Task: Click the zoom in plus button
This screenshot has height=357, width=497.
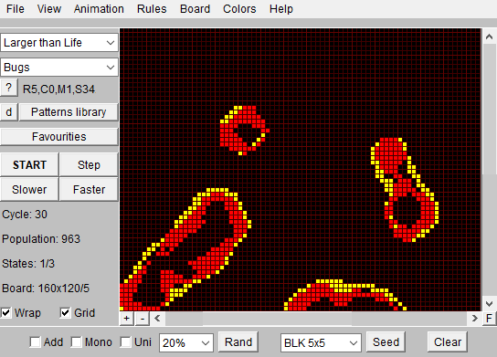Action: (x=127, y=319)
